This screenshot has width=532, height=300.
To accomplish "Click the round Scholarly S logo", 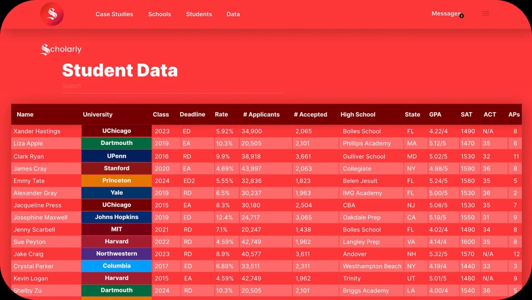I will click(x=52, y=14).
